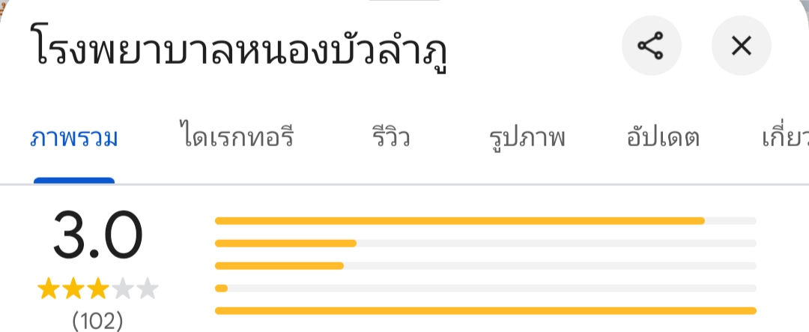
Task: Select the top five-star rating bar
Action: 485,220
